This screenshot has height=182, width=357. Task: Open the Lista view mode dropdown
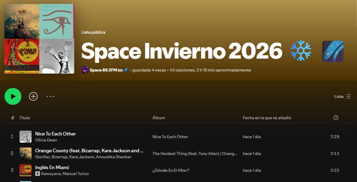pyautogui.click(x=342, y=96)
